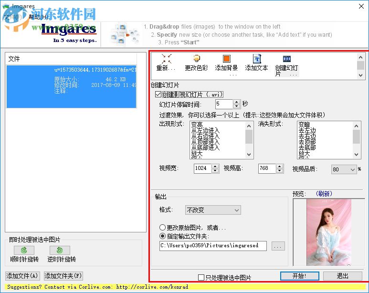Select the 创建幻灯片 slideshow tool icon
The image size is (369, 293).
[x=286, y=59]
